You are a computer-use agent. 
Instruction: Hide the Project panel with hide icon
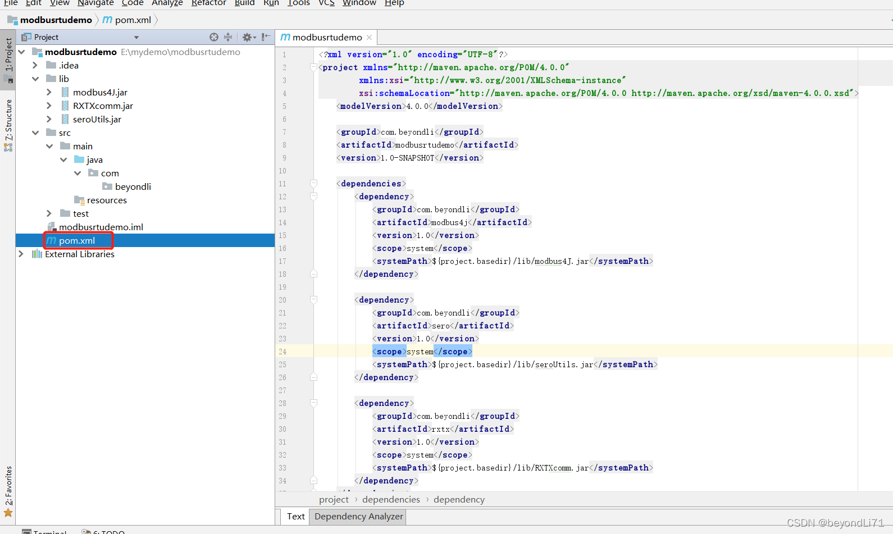266,37
